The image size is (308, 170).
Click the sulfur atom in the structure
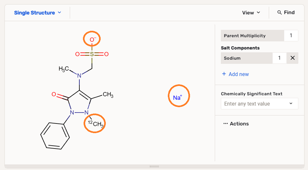tap(92, 54)
